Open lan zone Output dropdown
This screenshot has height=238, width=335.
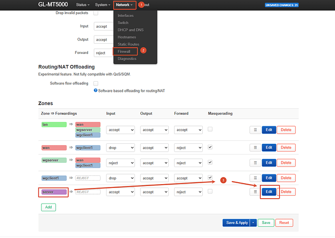pos(154,130)
